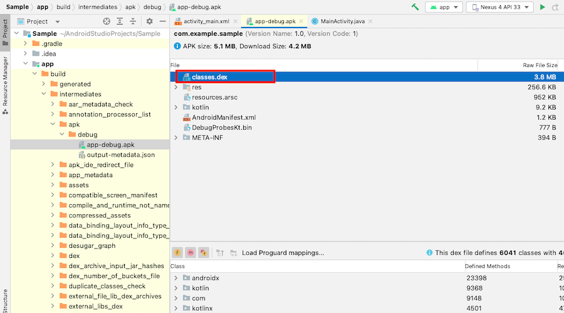The image size is (564, 313).
Task: Click the 3.8 MB size cell for classes.dex
Action: coord(545,77)
